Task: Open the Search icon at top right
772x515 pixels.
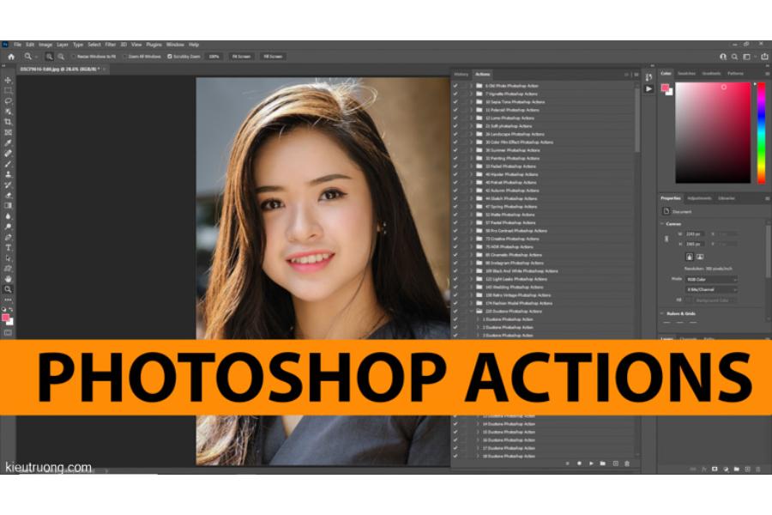Action: pos(734,57)
